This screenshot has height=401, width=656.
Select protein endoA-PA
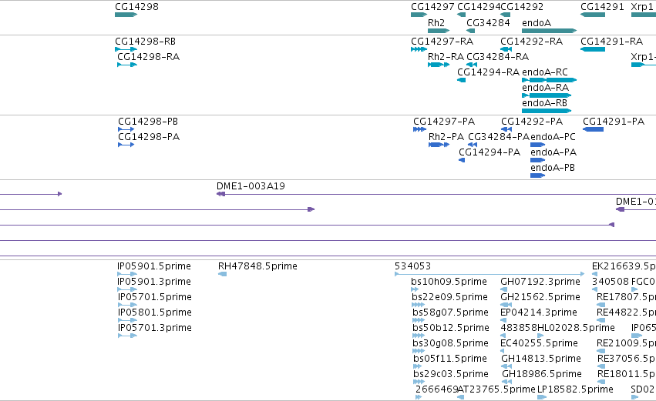coord(553,152)
